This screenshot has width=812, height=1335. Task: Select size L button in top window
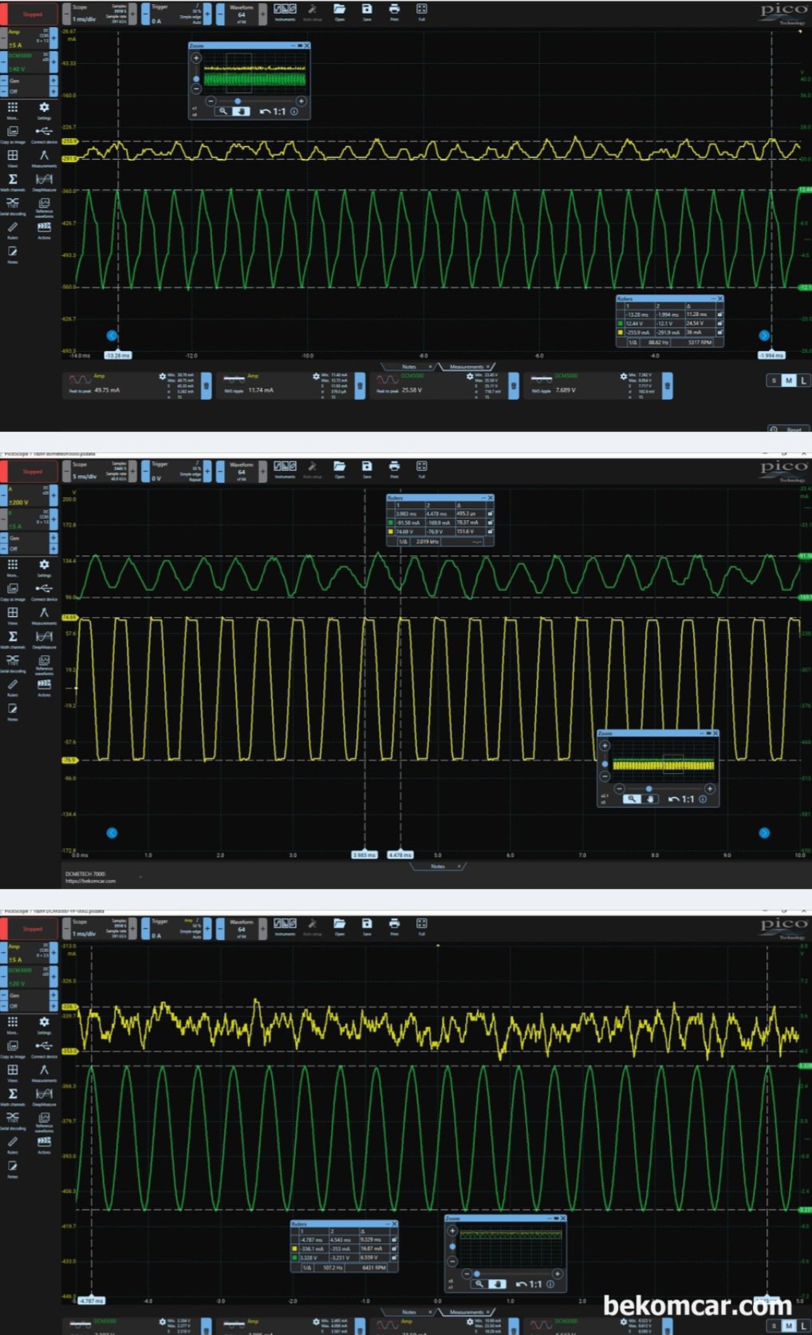pos(803,381)
